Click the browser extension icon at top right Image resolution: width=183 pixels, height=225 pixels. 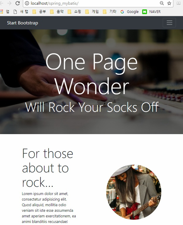coord(179,3)
